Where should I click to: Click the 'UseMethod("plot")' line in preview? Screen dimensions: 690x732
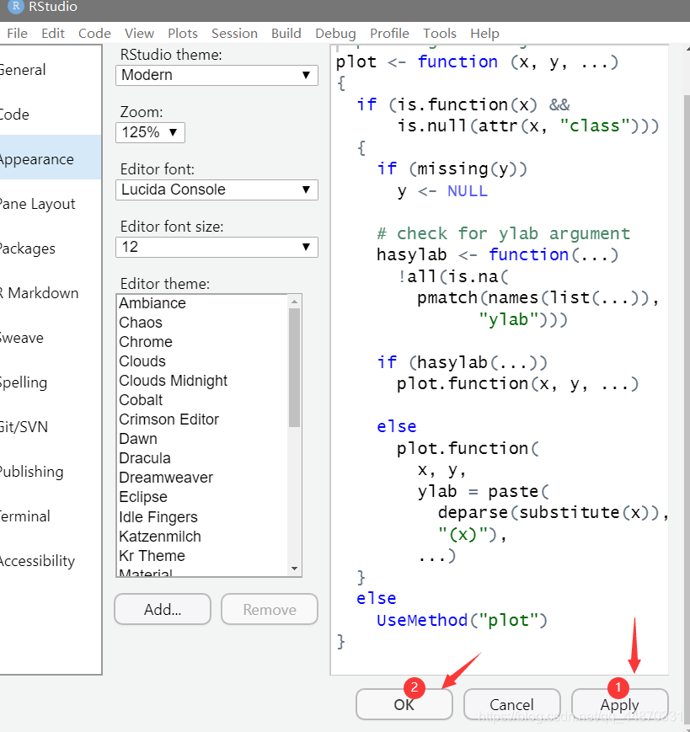tap(461, 620)
